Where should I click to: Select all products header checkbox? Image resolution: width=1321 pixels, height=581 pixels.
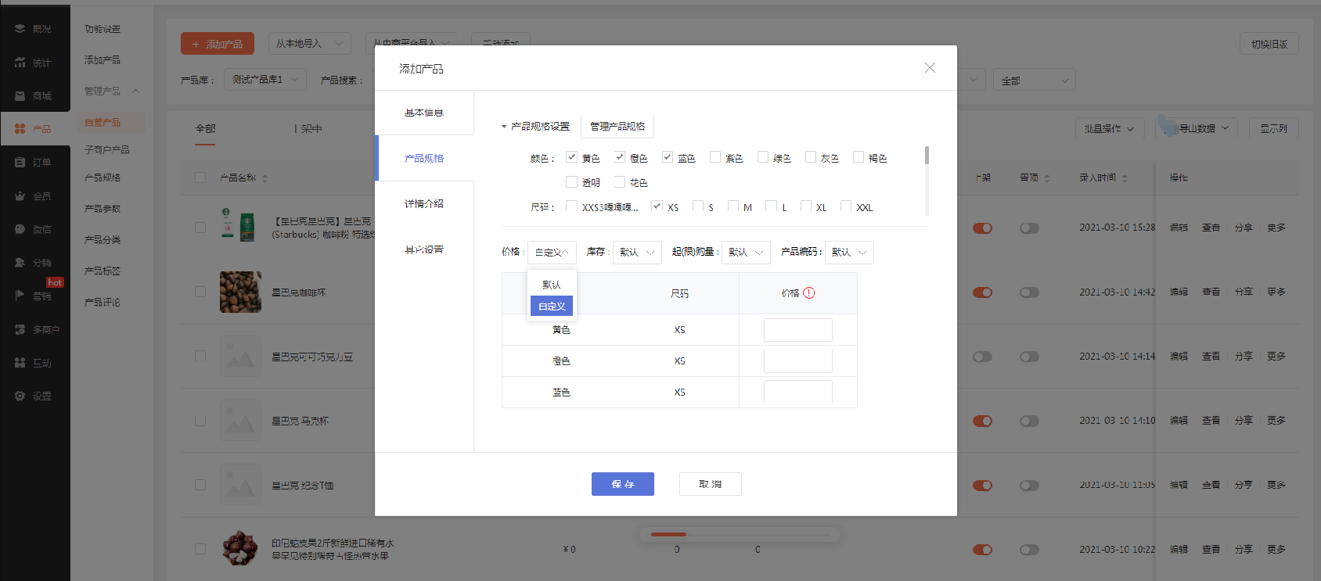(200, 178)
